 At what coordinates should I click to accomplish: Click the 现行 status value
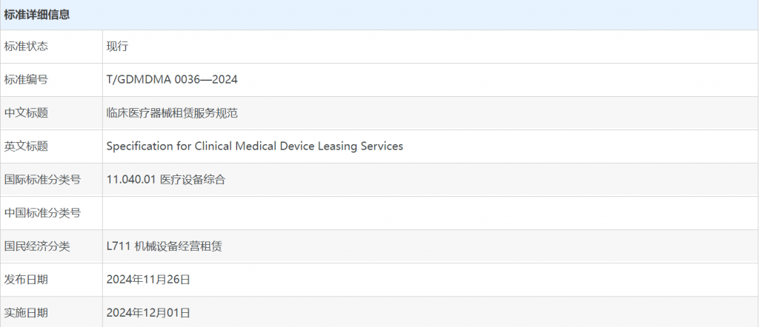117,47
